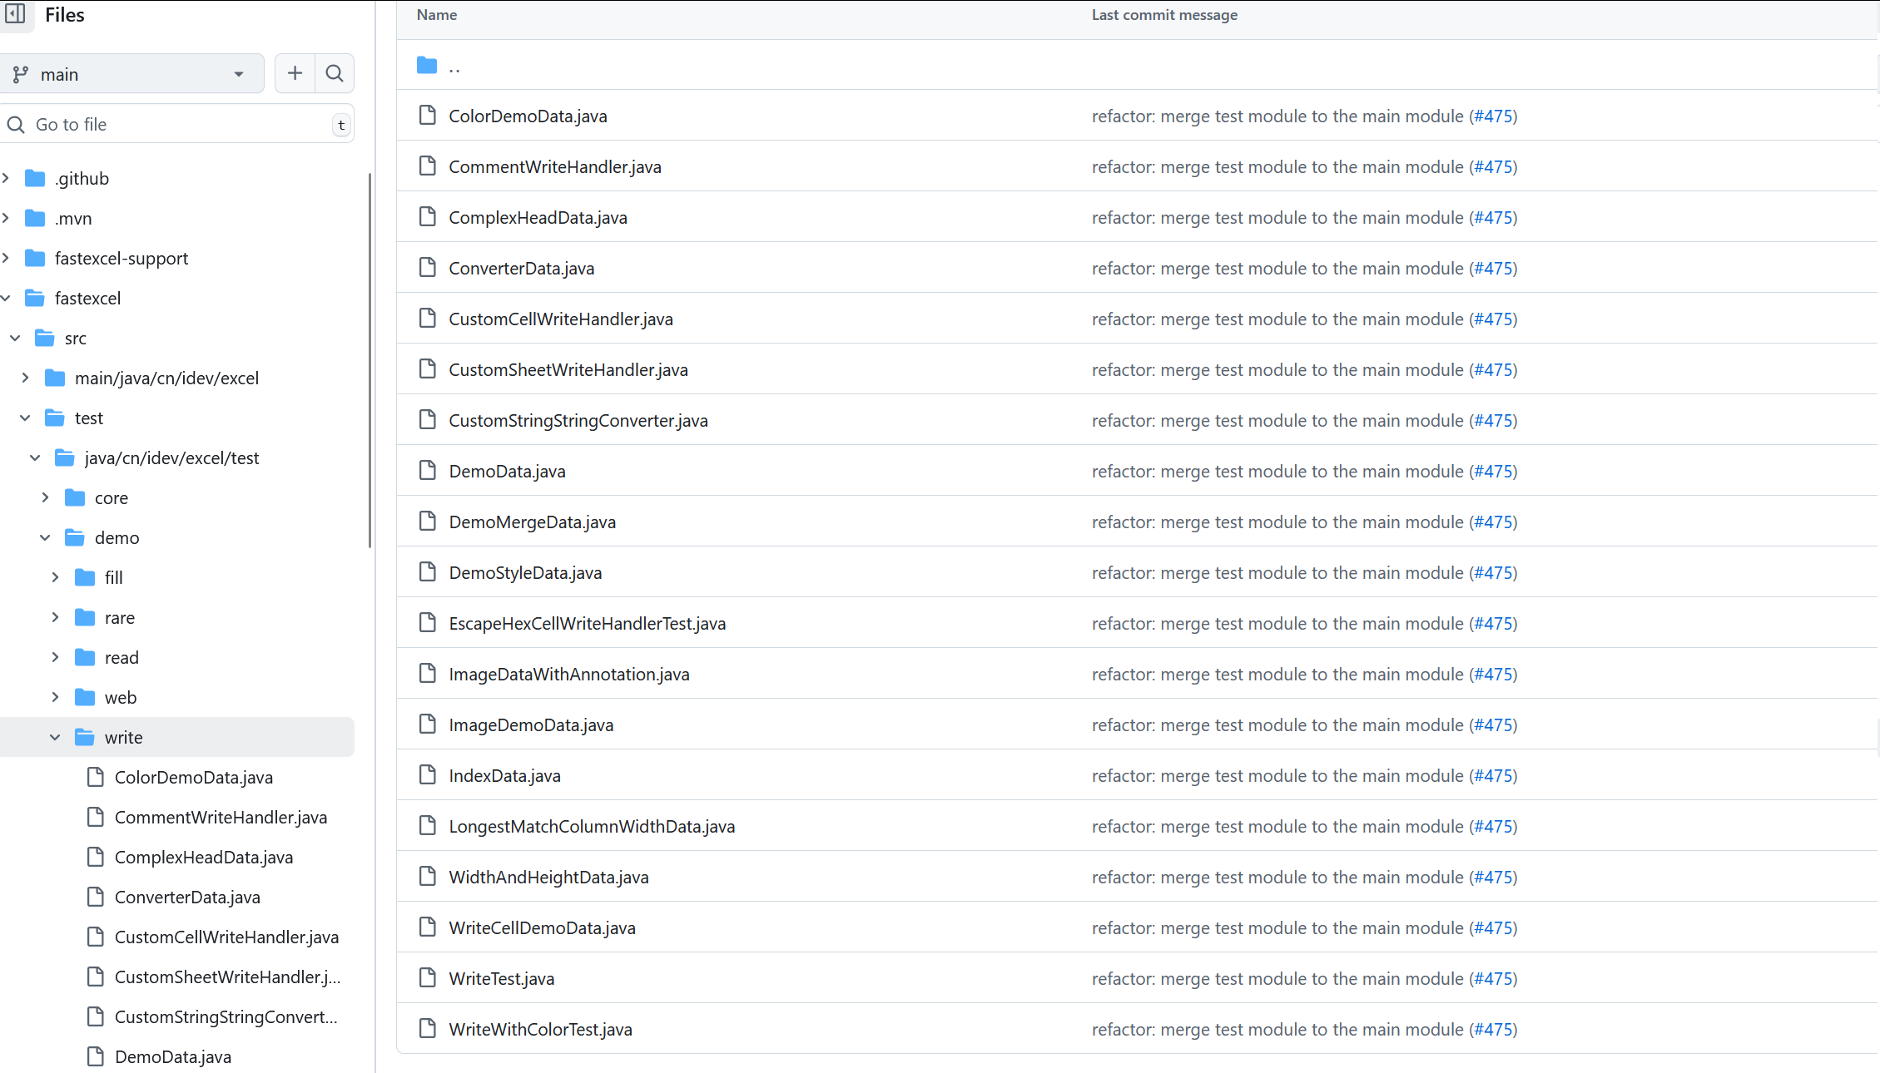Go to parent directory folder icon

427,65
